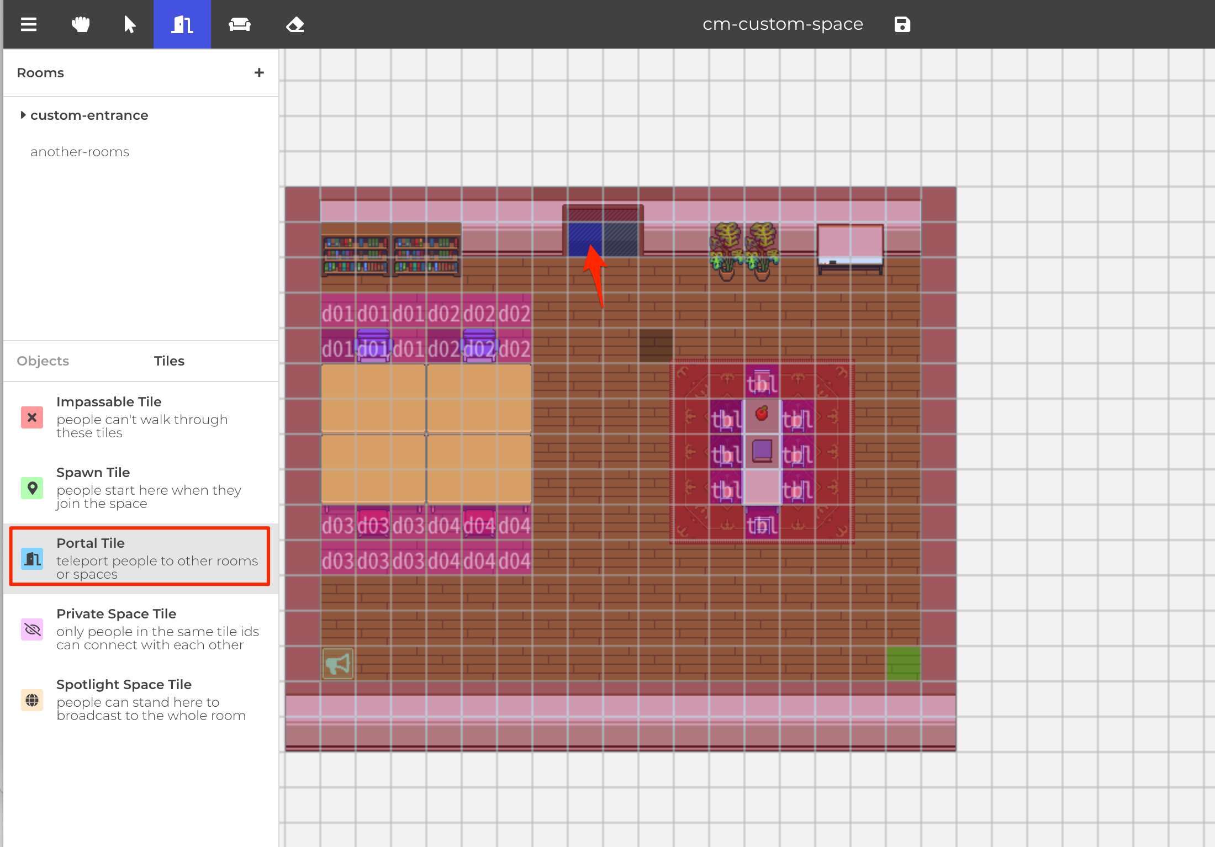Click the megaphone spotlight tile on map
1215x847 pixels.
[x=338, y=664]
